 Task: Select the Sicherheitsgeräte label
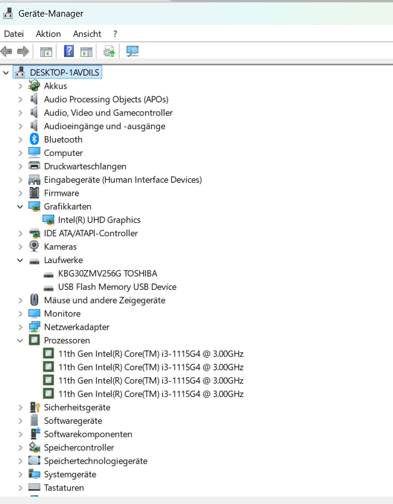[77, 407]
